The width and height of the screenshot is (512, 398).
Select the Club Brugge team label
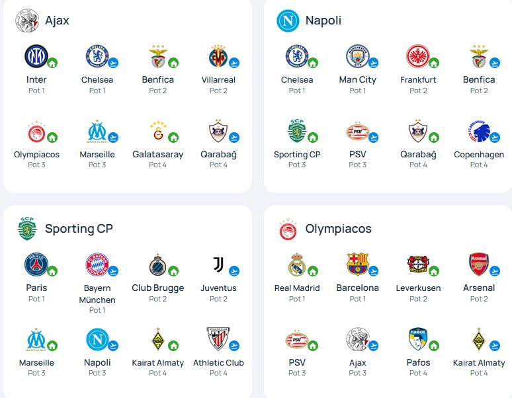pyautogui.click(x=158, y=288)
